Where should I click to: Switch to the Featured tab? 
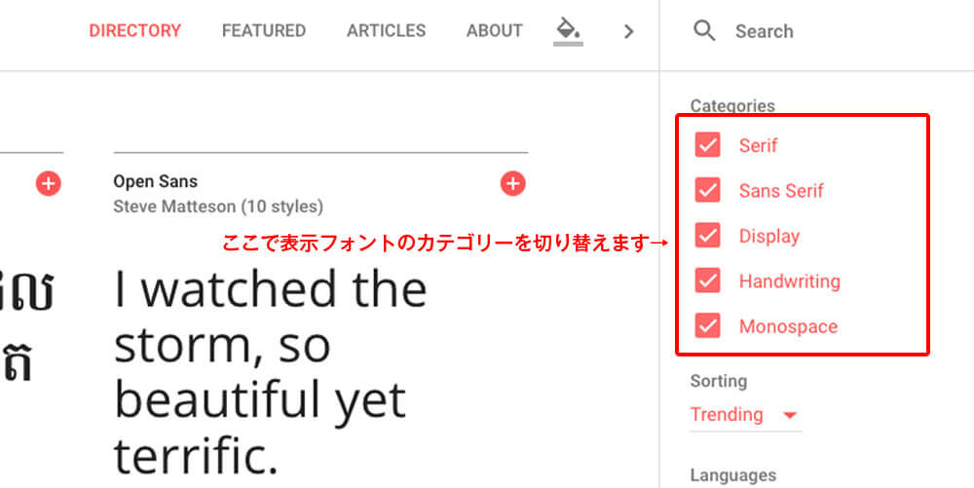point(263,30)
